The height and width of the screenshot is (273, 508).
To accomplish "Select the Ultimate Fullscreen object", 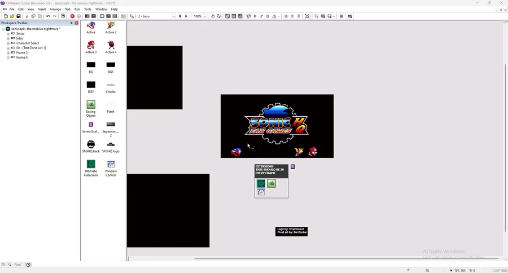I will (x=91, y=164).
